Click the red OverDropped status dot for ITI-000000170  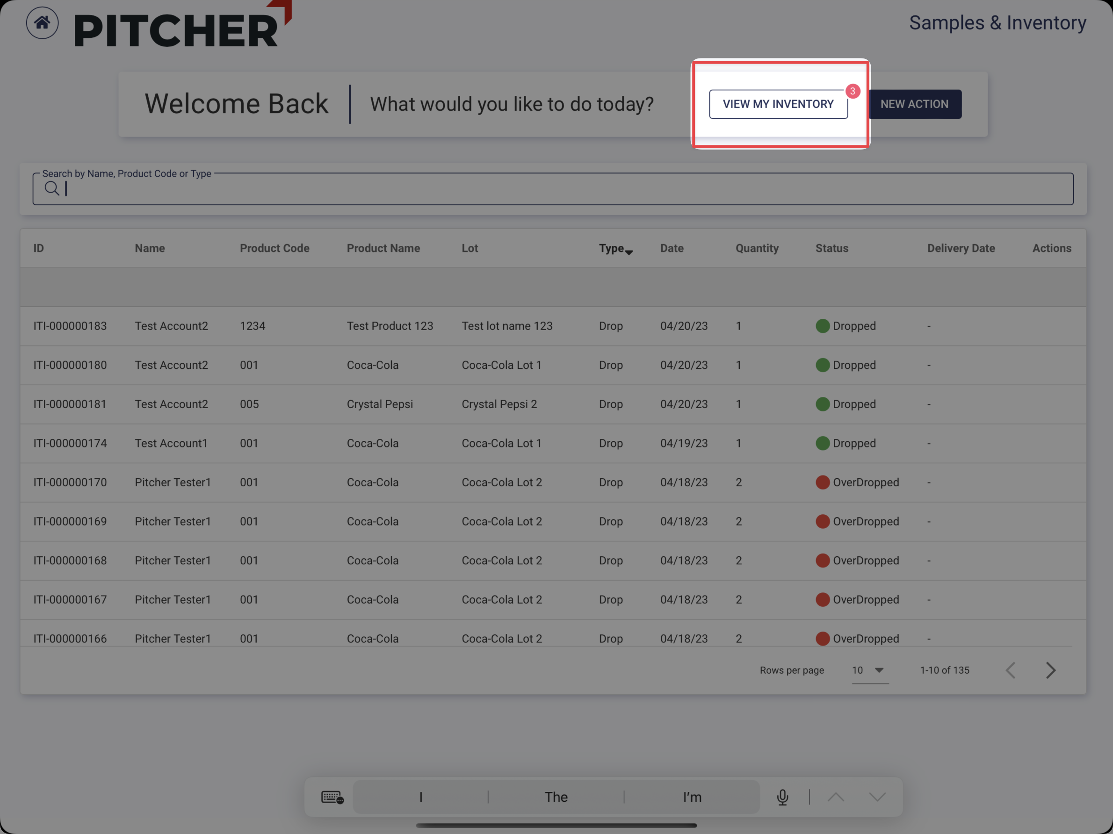(823, 482)
